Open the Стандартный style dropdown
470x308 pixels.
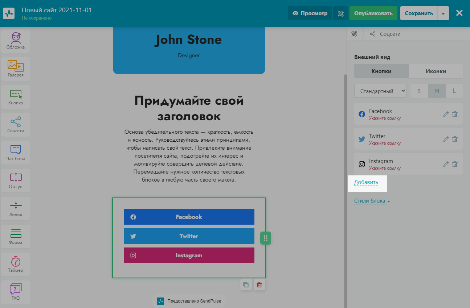point(380,91)
